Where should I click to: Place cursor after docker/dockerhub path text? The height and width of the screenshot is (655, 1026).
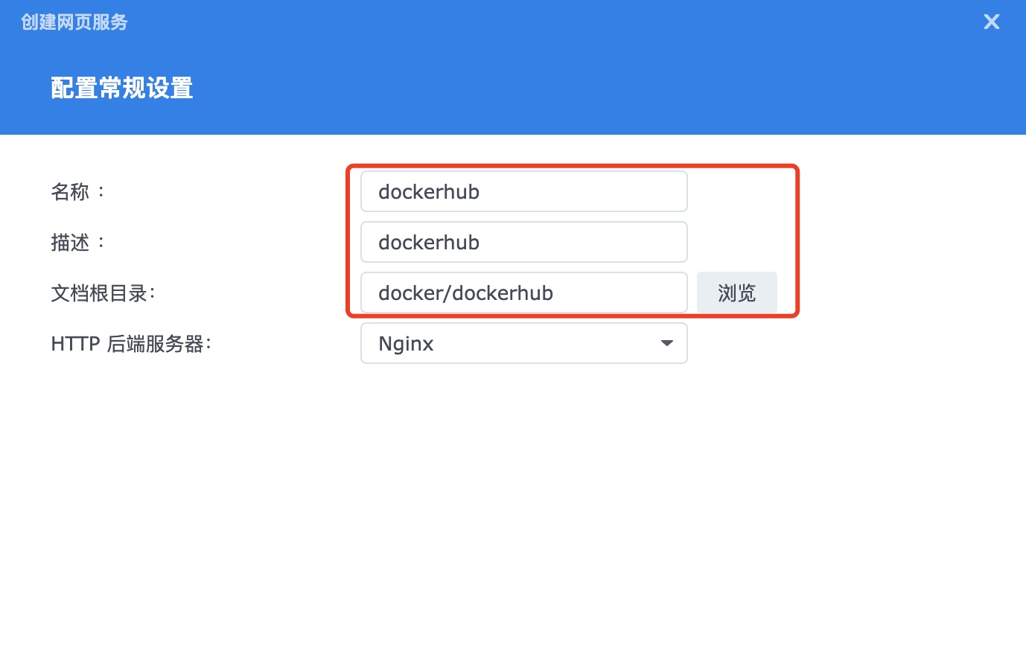point(555,293)
